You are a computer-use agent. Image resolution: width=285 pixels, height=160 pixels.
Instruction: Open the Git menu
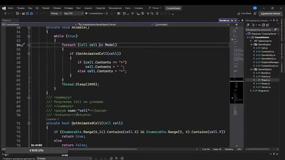[37, 8]
